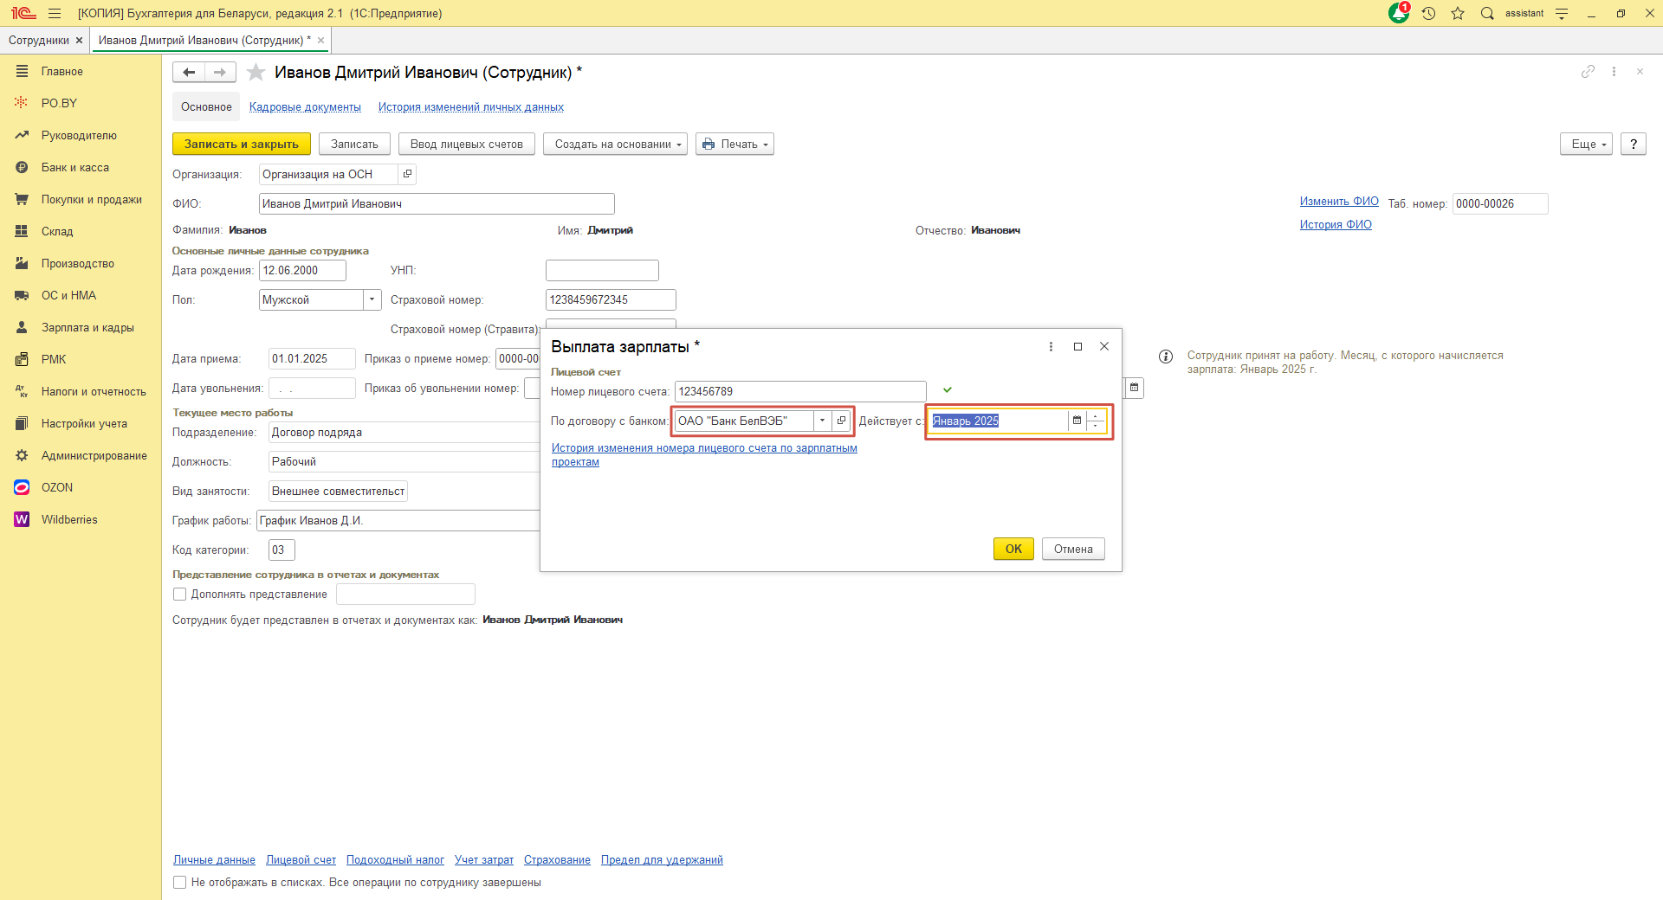Go back with the left arrow button
This screenshot has height=900, width=1663.
(189, 73)
